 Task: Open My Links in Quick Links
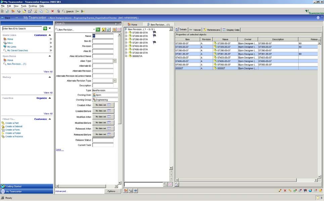click(11, 47)
